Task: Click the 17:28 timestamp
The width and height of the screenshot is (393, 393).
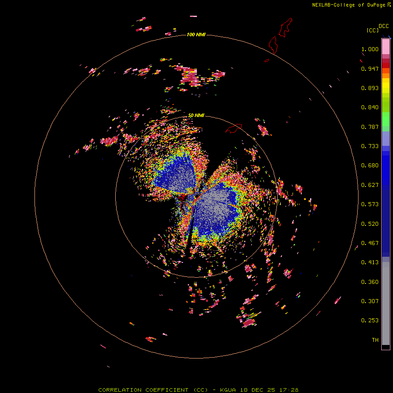Action: (289, 390)
